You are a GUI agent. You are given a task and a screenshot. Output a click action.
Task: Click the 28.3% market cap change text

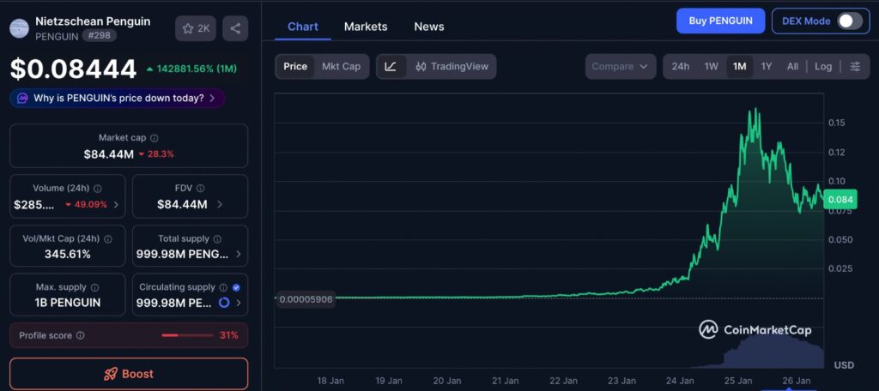click(161, 154)
